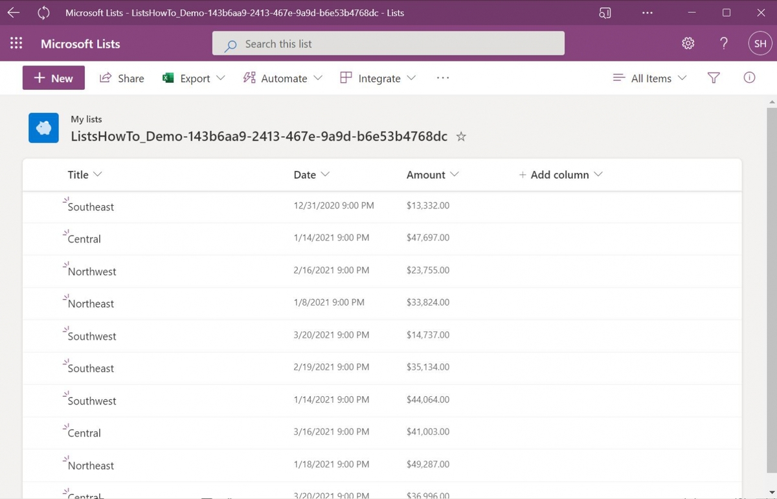Favorite the list using the star toggle

461,137
